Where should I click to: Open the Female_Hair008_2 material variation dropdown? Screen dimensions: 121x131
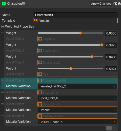[77, 86]
